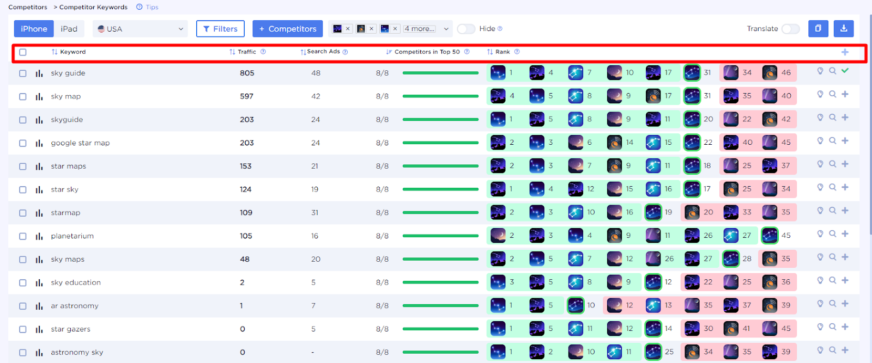
Task: Sort by Search Ads column
Action: [x=320, y=52]
